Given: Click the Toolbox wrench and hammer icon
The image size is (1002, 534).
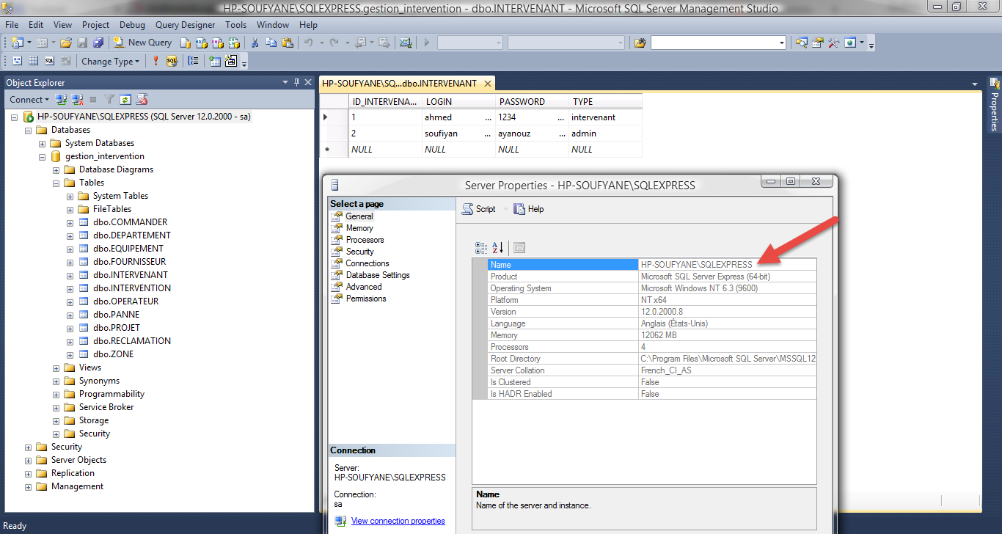Looking at the screenshot, I should [x=833, y=43].
